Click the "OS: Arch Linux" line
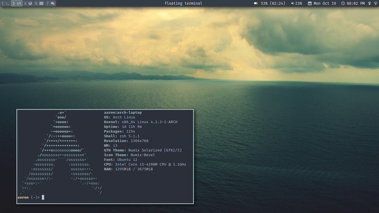The height and width of the screenshot is (213, 379). 120,117
